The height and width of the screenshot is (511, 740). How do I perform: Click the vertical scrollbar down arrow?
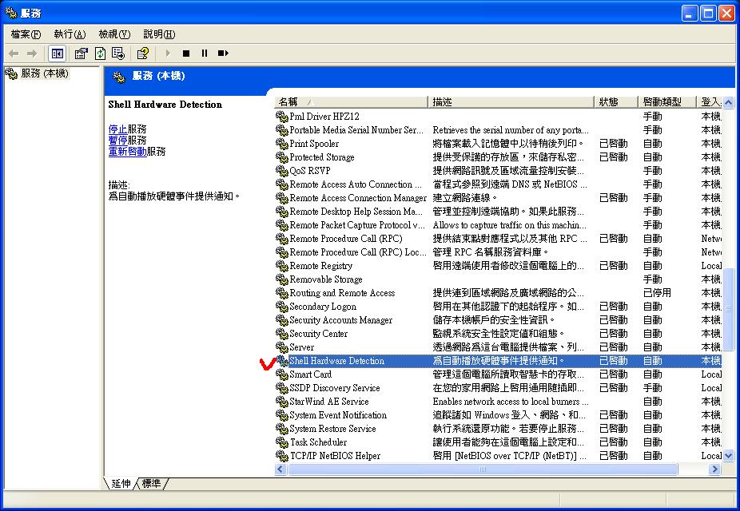coord(727,455)
